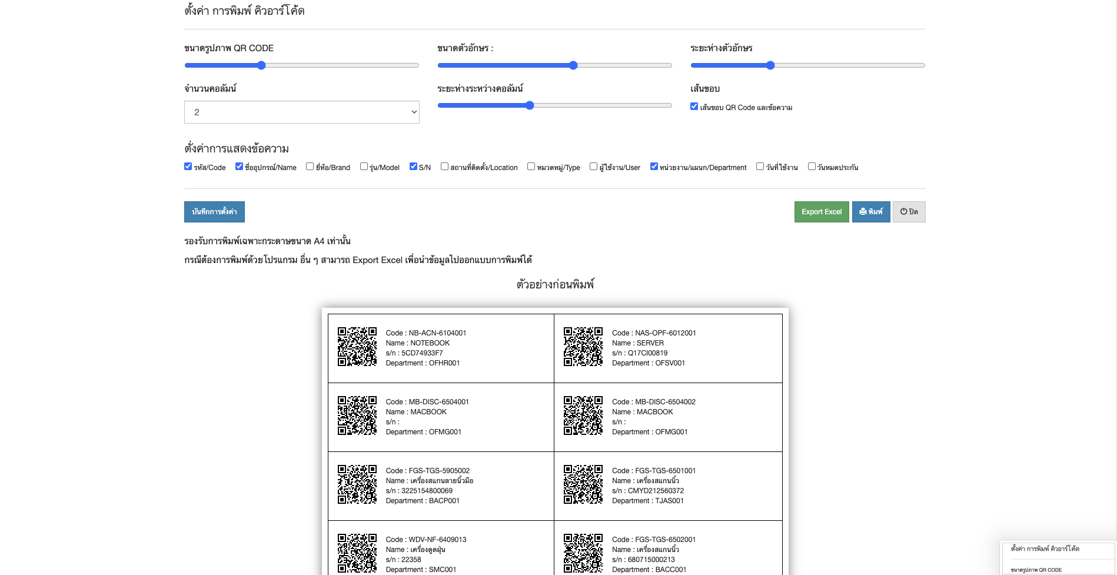Enable the Type checkbox
1117x575 pixels.
[x=531, y=167]
